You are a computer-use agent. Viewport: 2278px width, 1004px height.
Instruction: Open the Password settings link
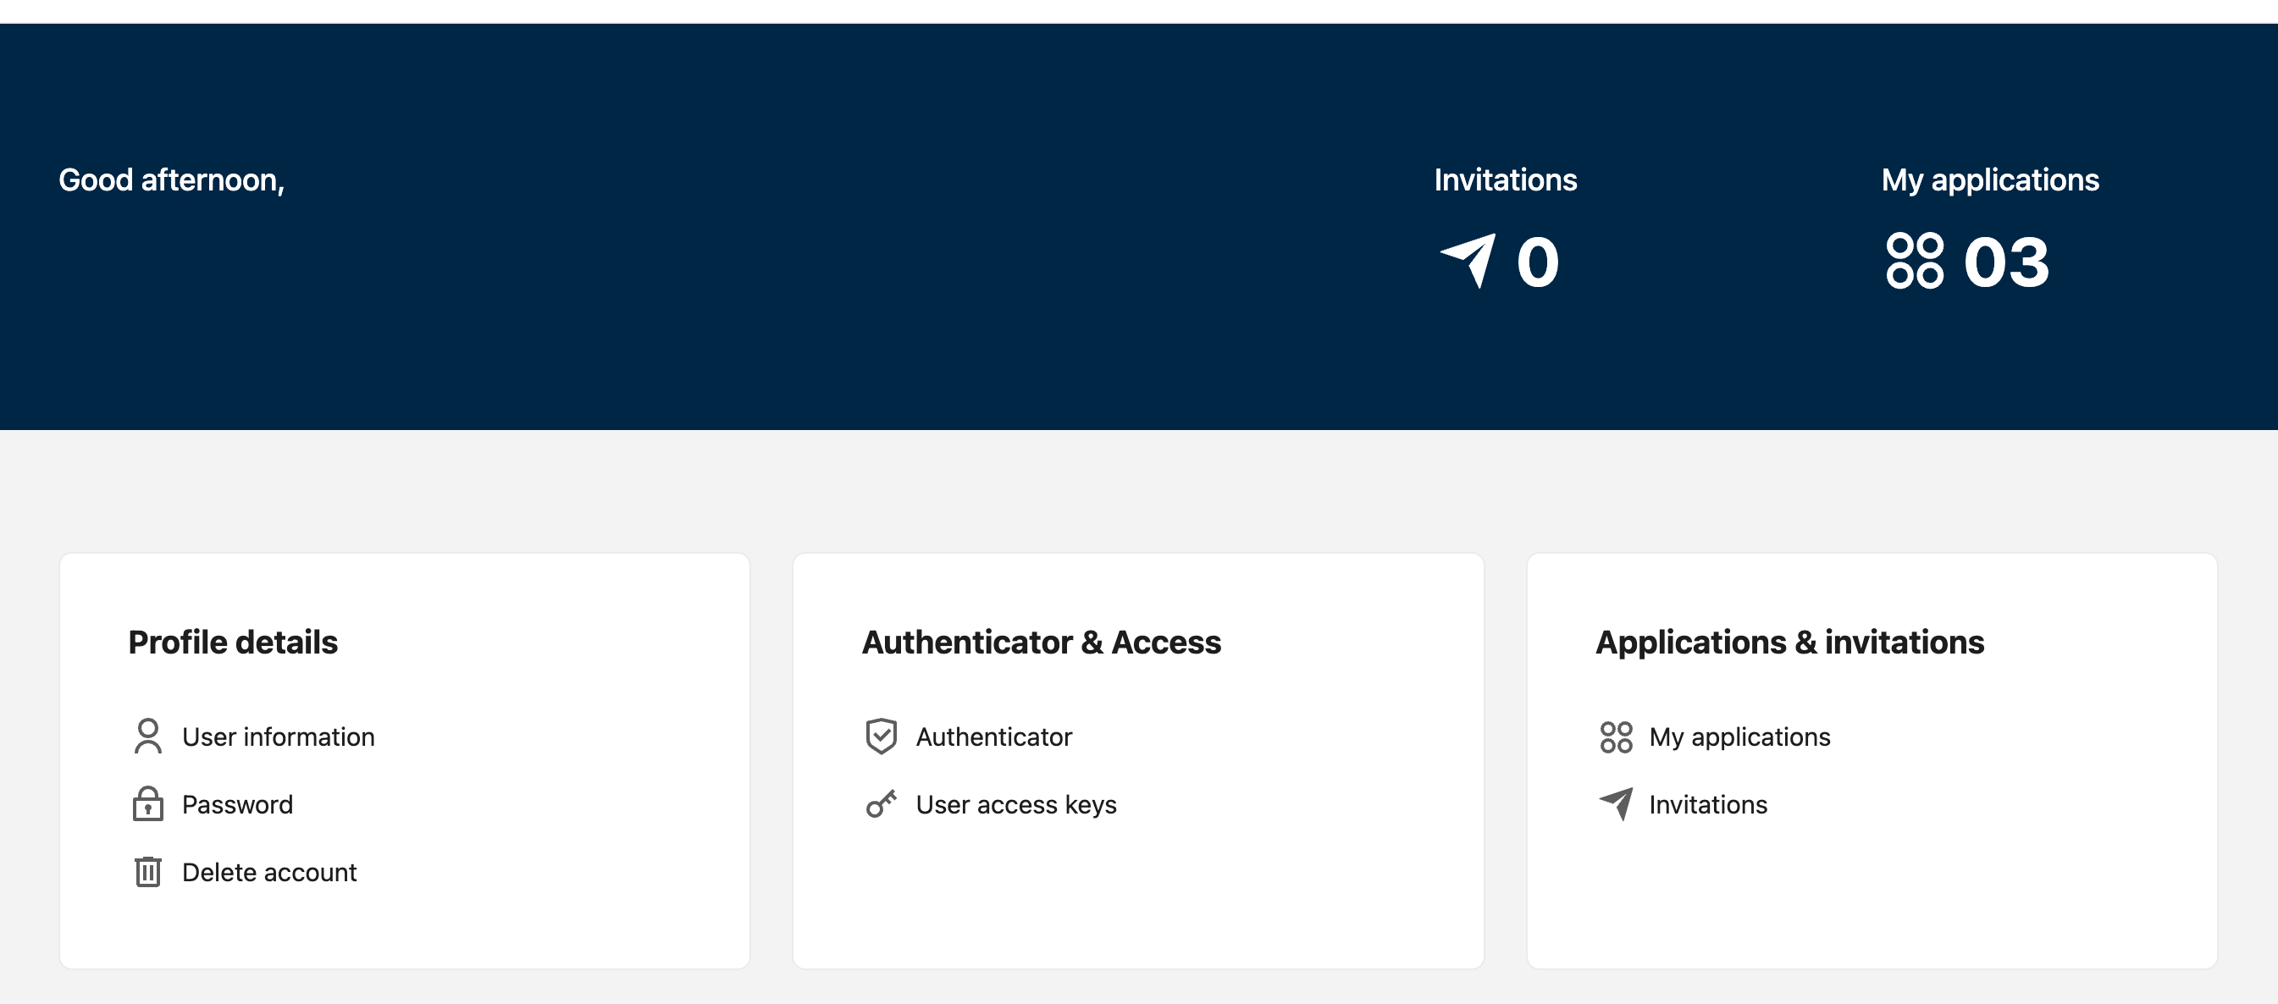click(237, 804)
